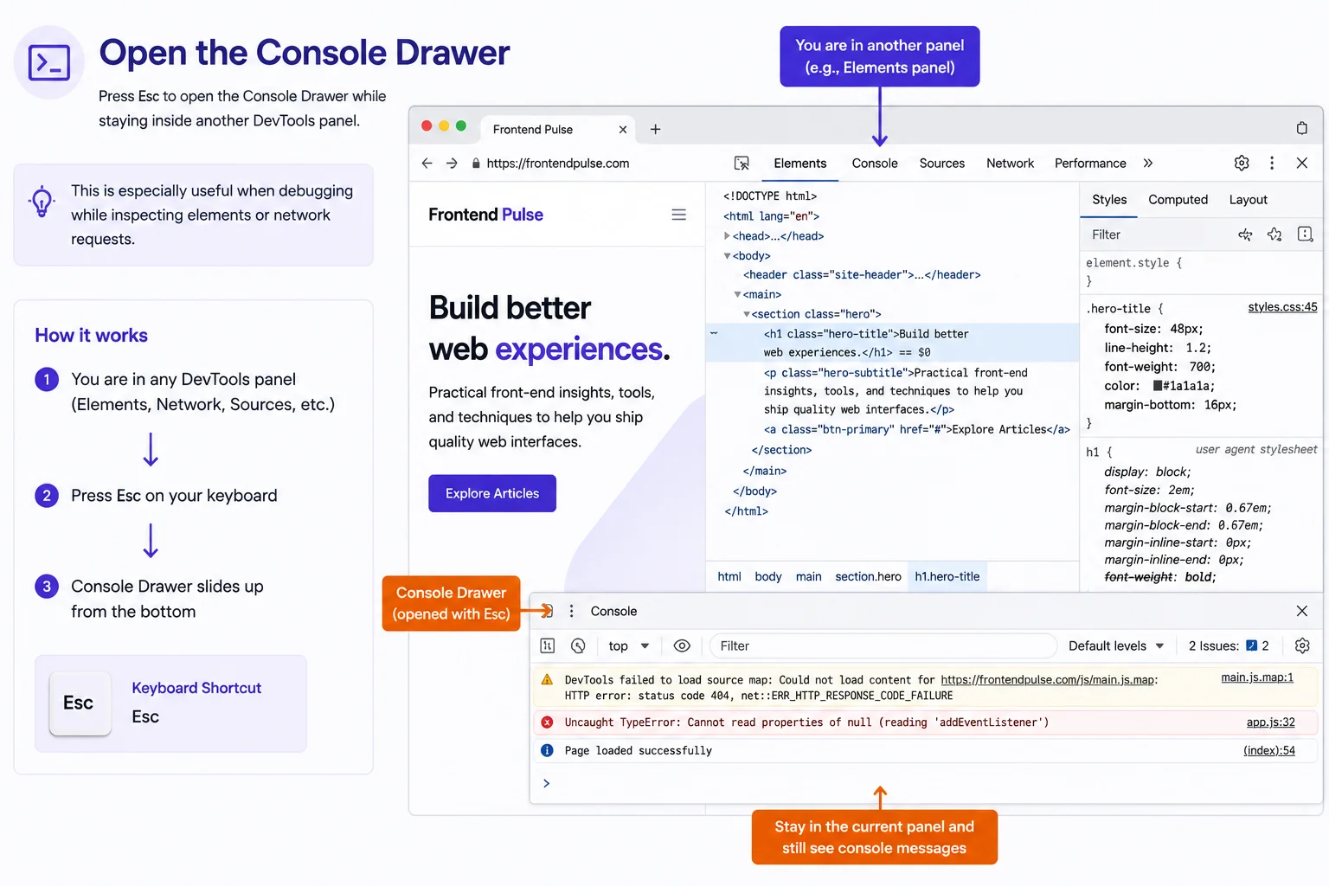This screenshot has height=886, width=1329.
Task: Collapse the section class hero node
Action: click(x=746, y=314)
